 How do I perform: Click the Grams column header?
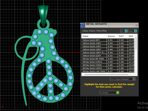coord(112,36)
